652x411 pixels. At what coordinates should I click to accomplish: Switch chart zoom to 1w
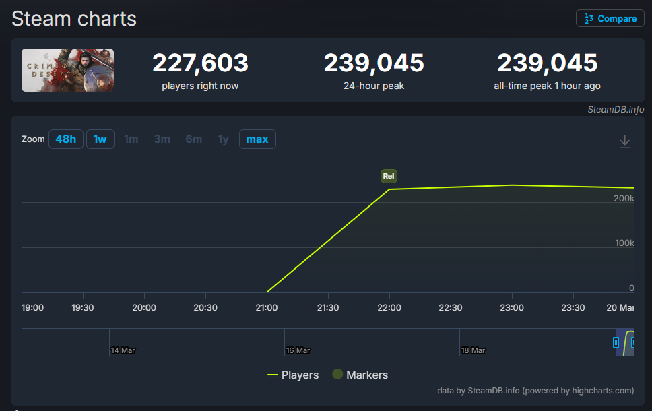pos(100,139)
